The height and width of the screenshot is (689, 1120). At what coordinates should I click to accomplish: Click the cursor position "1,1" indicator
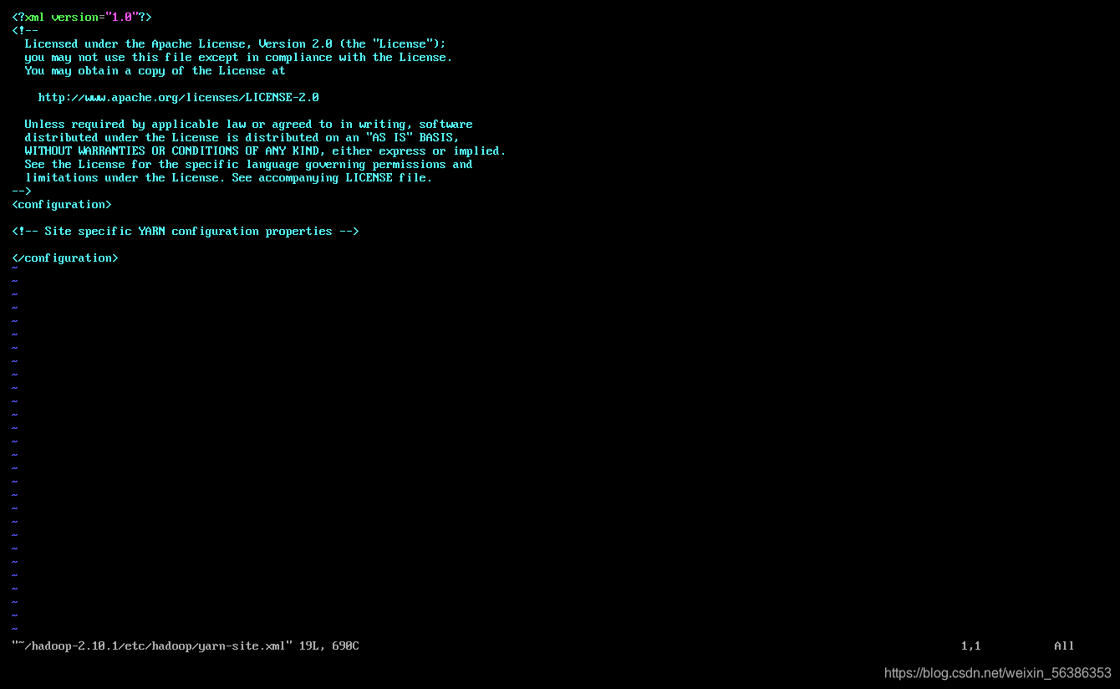coord(971,646)
